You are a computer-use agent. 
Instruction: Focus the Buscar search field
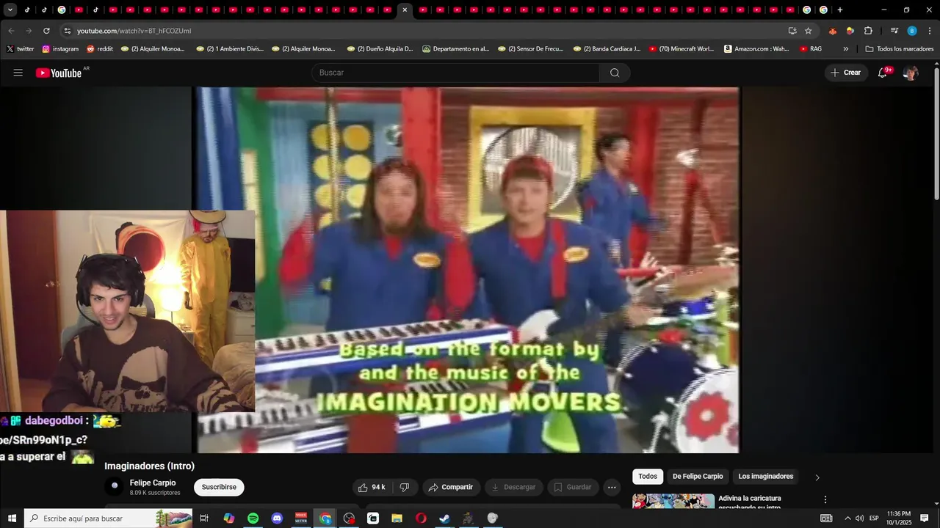[x=455, y=73]
